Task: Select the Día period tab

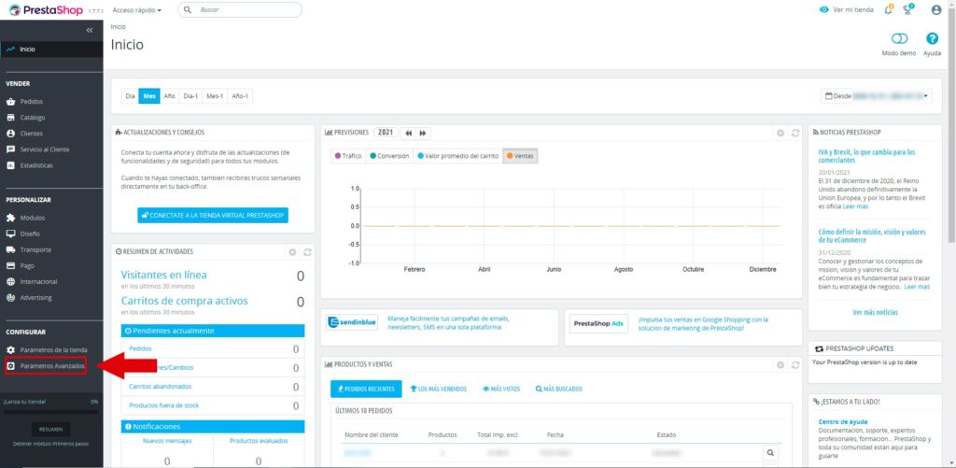Action: [130, 96]
